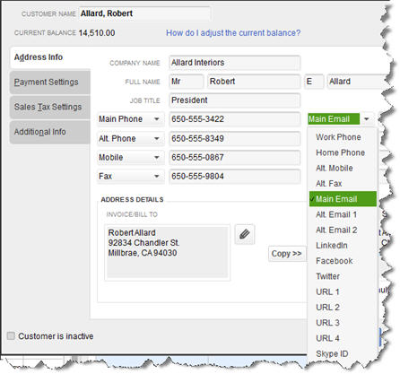Toggle the Customer is inactive checkbox

(11, 335)
